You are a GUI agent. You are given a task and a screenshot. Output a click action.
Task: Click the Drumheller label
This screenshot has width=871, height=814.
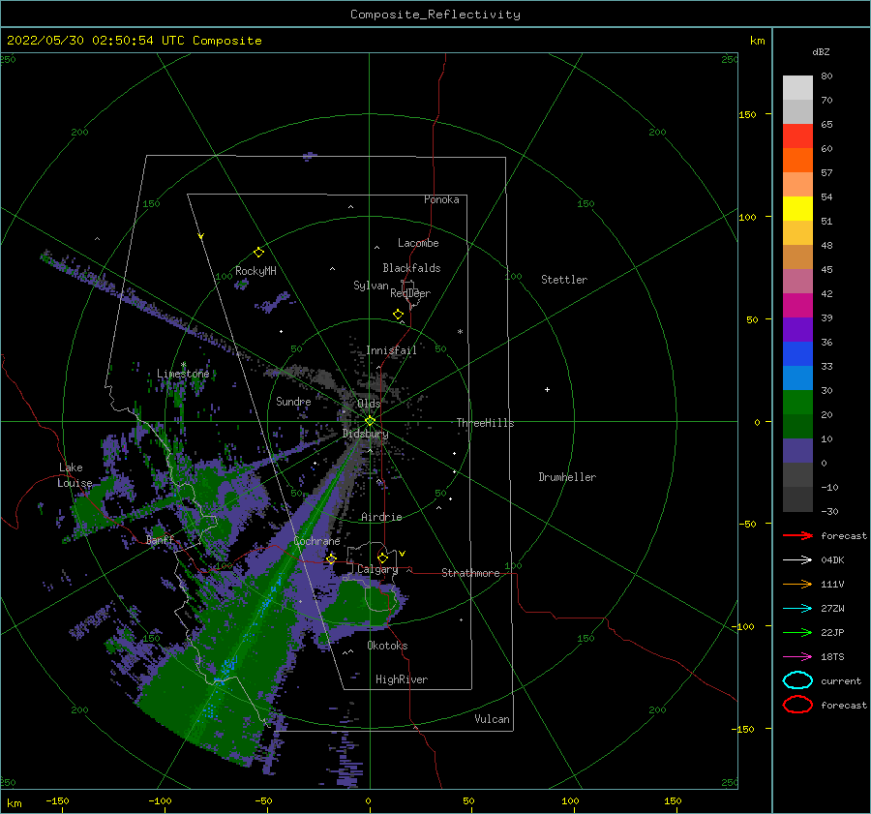567,477
